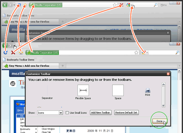The width and height of the screenshot is (183, 133).
Task: Select the Separator item in Customize Toolbar
Action: 47,92
